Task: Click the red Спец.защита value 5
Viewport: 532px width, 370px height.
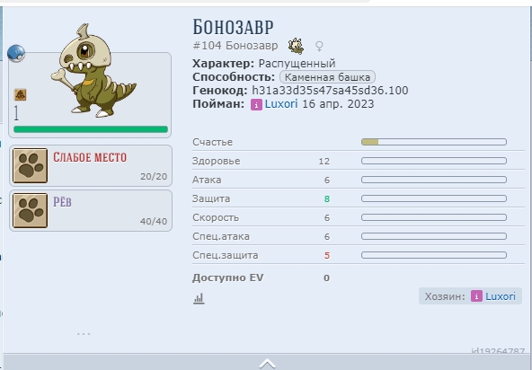Action: pyautogui.click(x=327, y=255)
